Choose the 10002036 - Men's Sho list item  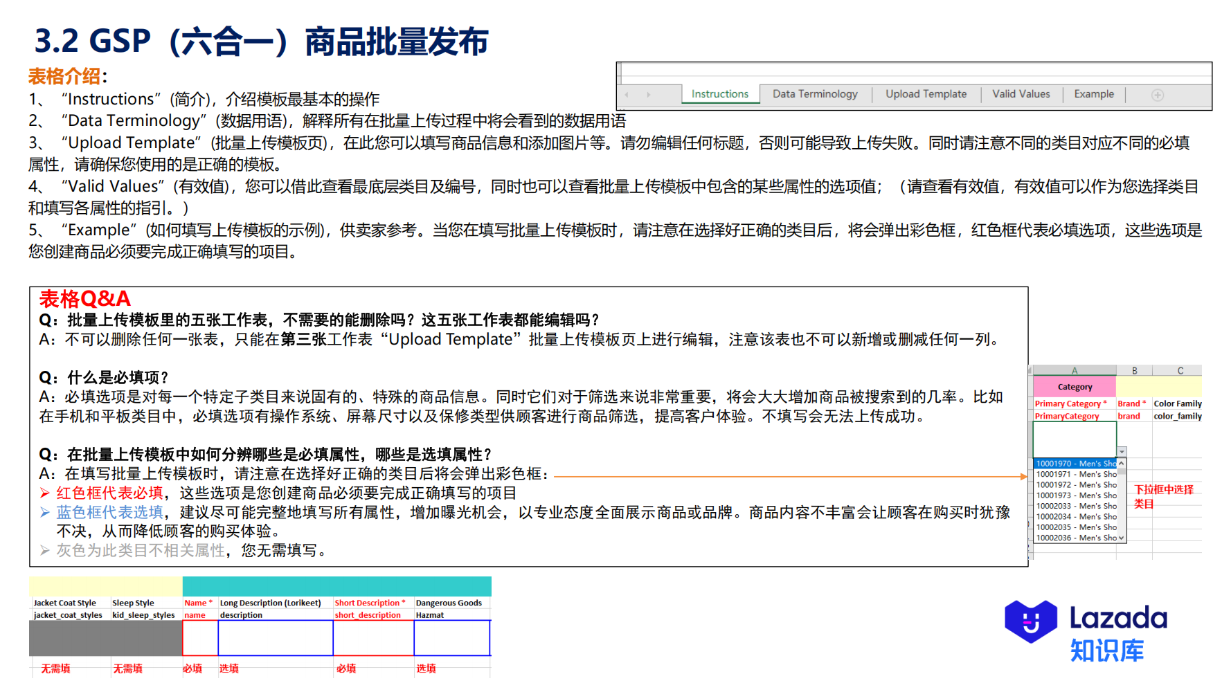1075,538
